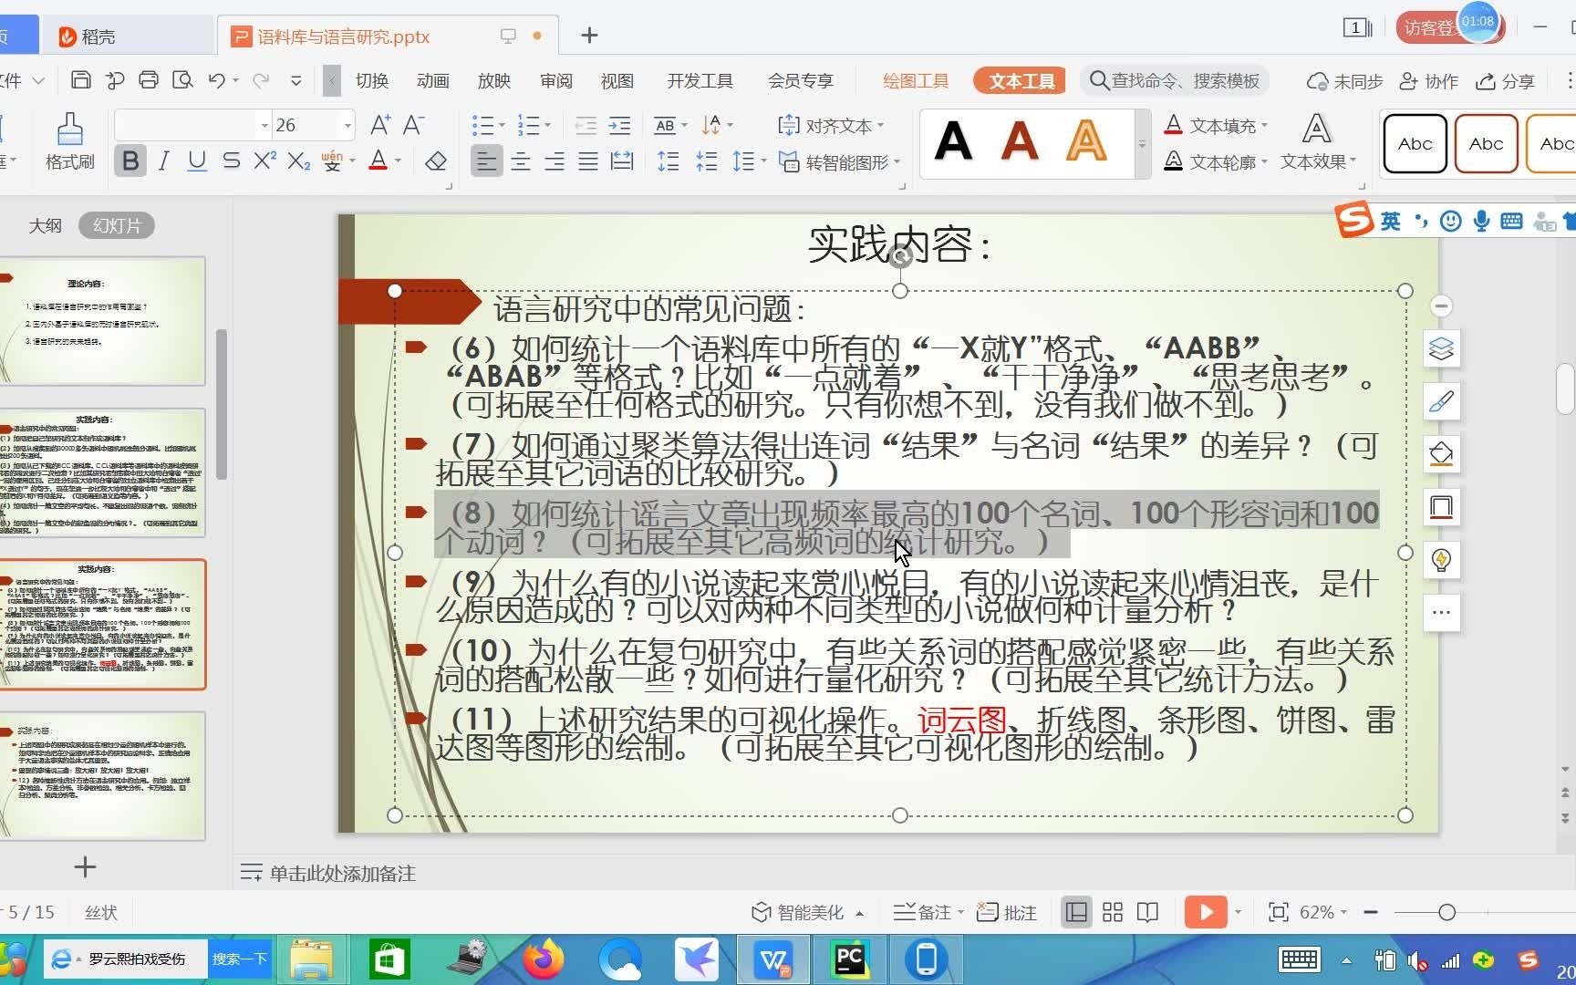This screenshot has height=985, width=1576.
Task: Select dark red text style A preset
Action: 1020,141
